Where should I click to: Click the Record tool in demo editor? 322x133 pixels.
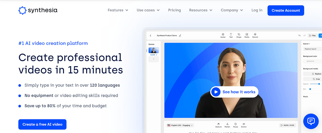click(x=255, y=35)
